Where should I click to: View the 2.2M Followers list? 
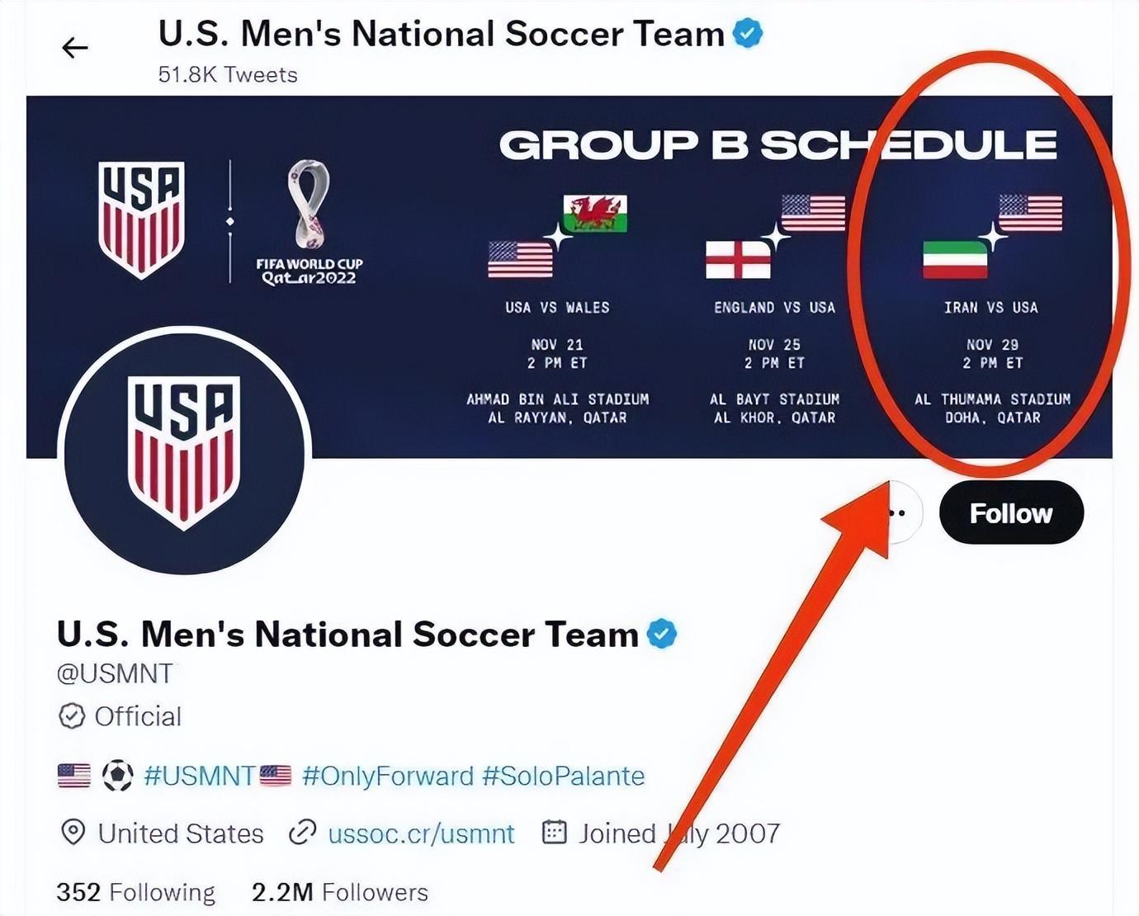point(339,892)
